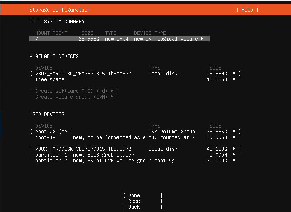The image size is (291, 212).
Task: Expand arrow on LVM logical volume row
Action: [x=202, y=38]
